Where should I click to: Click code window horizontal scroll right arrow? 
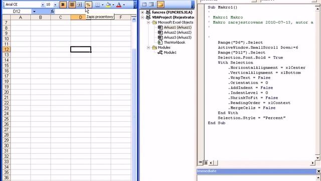tap(312, 163)
